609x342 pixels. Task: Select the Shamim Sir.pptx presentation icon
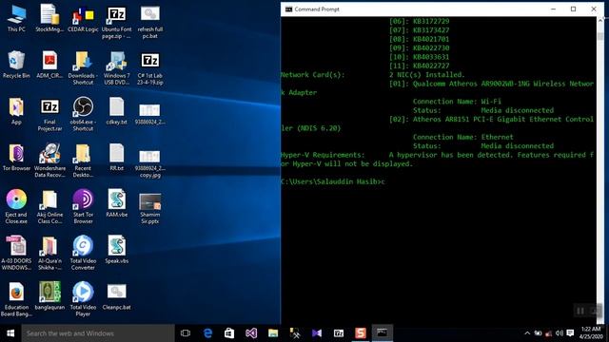[150, 207]
